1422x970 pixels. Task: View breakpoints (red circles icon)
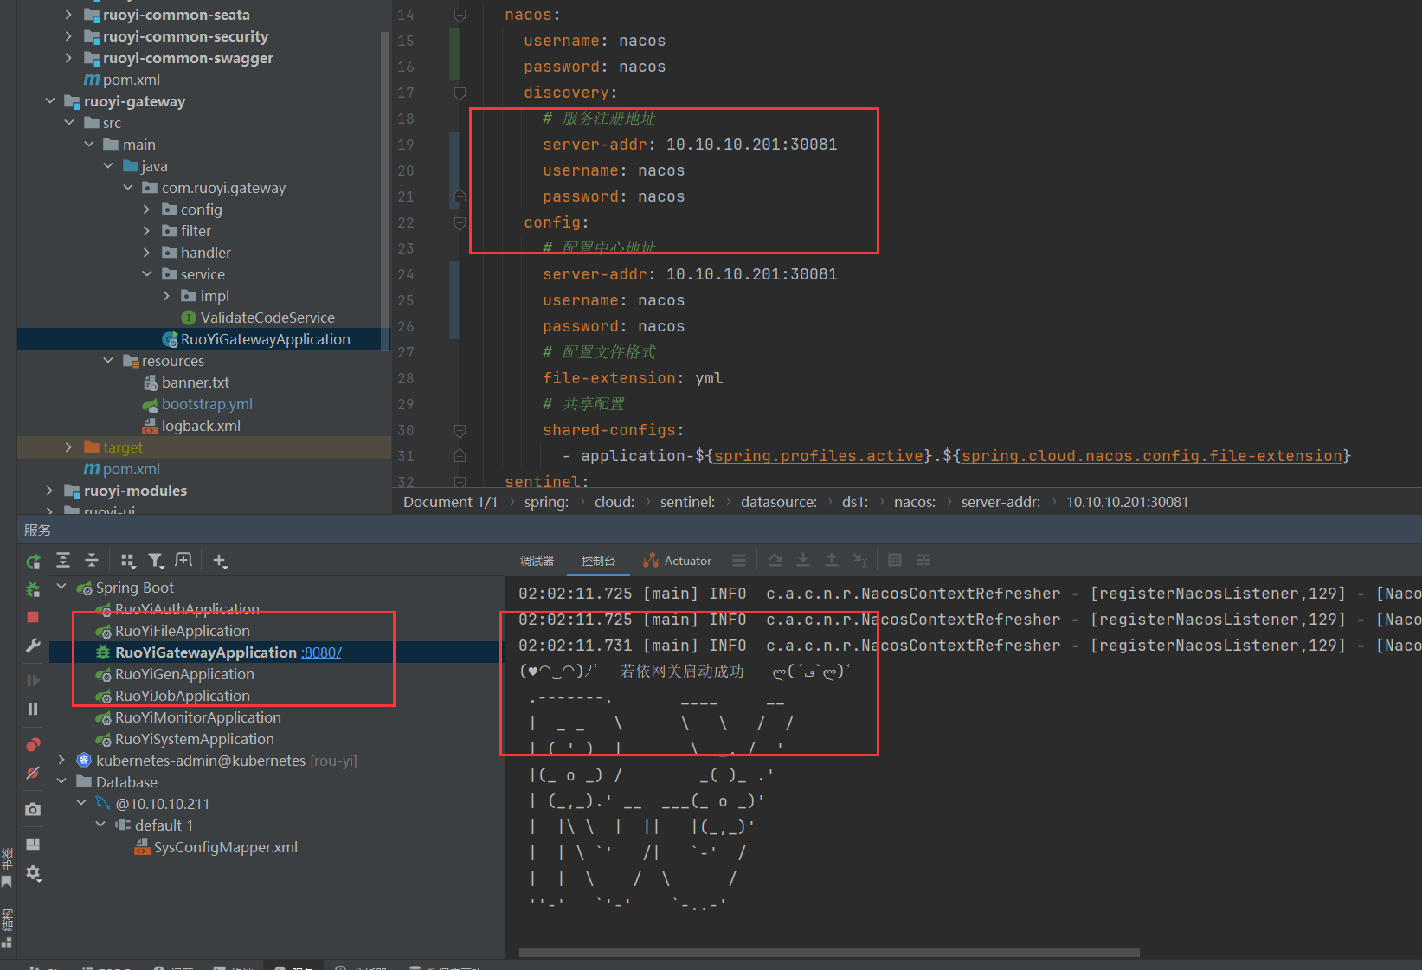(33, 744)
